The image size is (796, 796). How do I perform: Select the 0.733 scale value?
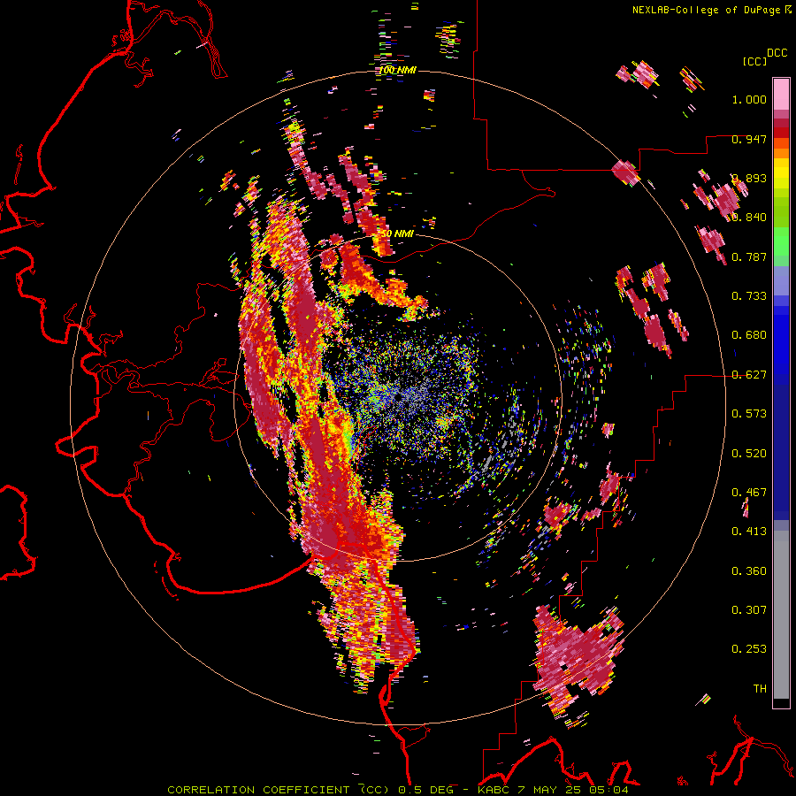tap(749, 296)
